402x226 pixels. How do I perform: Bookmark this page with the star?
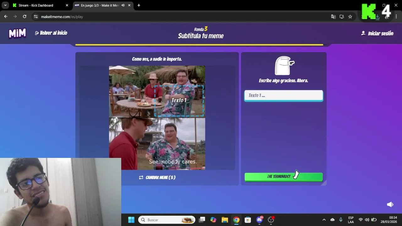click(350, 17)
